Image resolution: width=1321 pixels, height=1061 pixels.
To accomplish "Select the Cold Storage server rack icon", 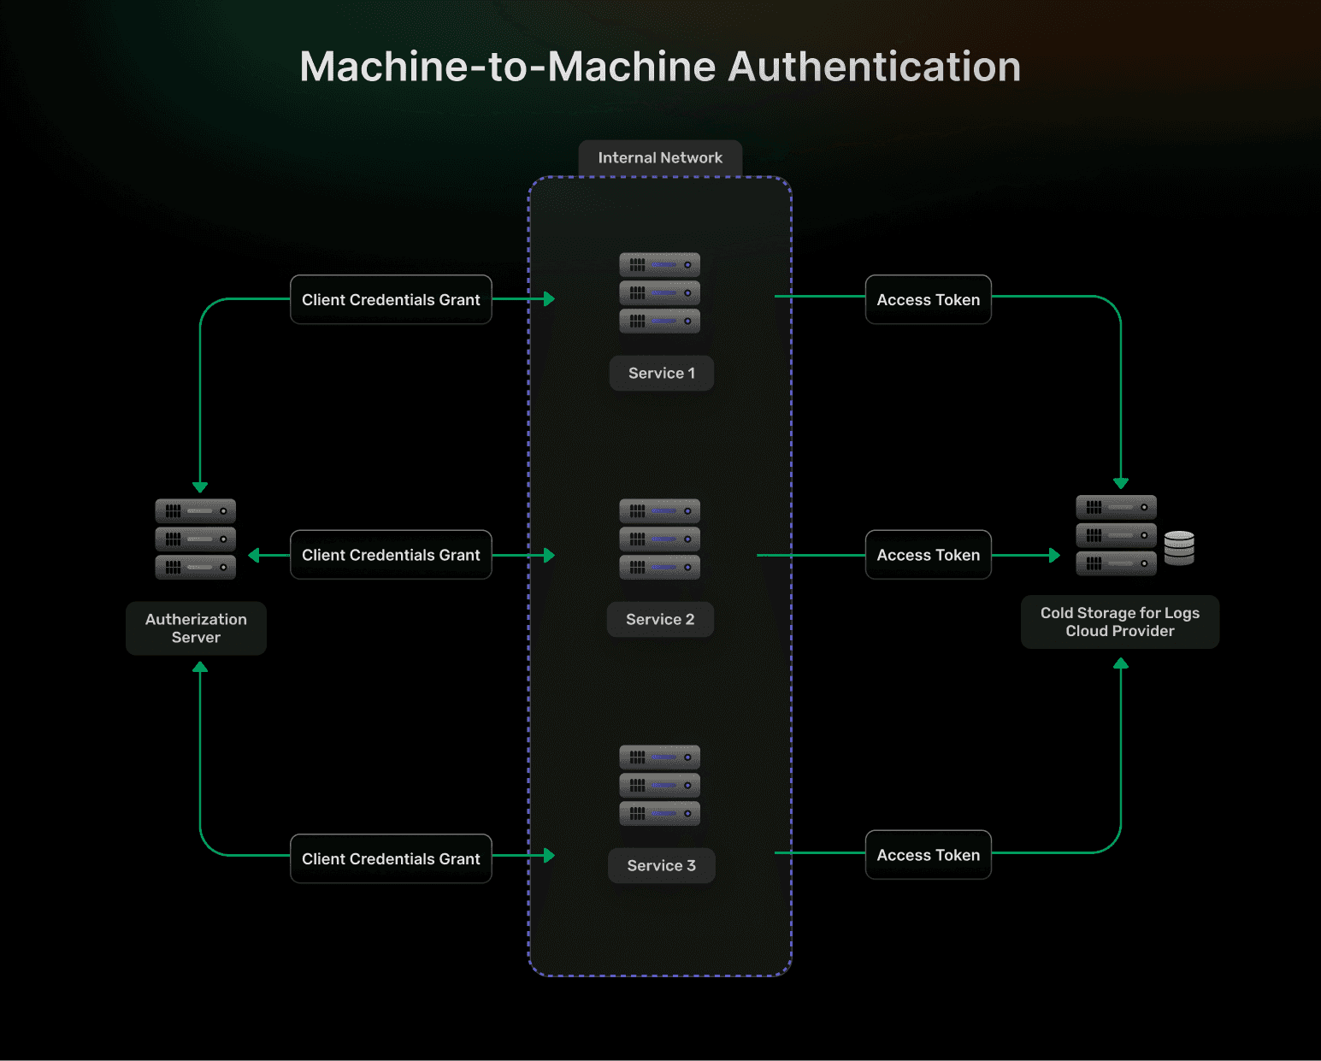I will (x=1116, y=535).
